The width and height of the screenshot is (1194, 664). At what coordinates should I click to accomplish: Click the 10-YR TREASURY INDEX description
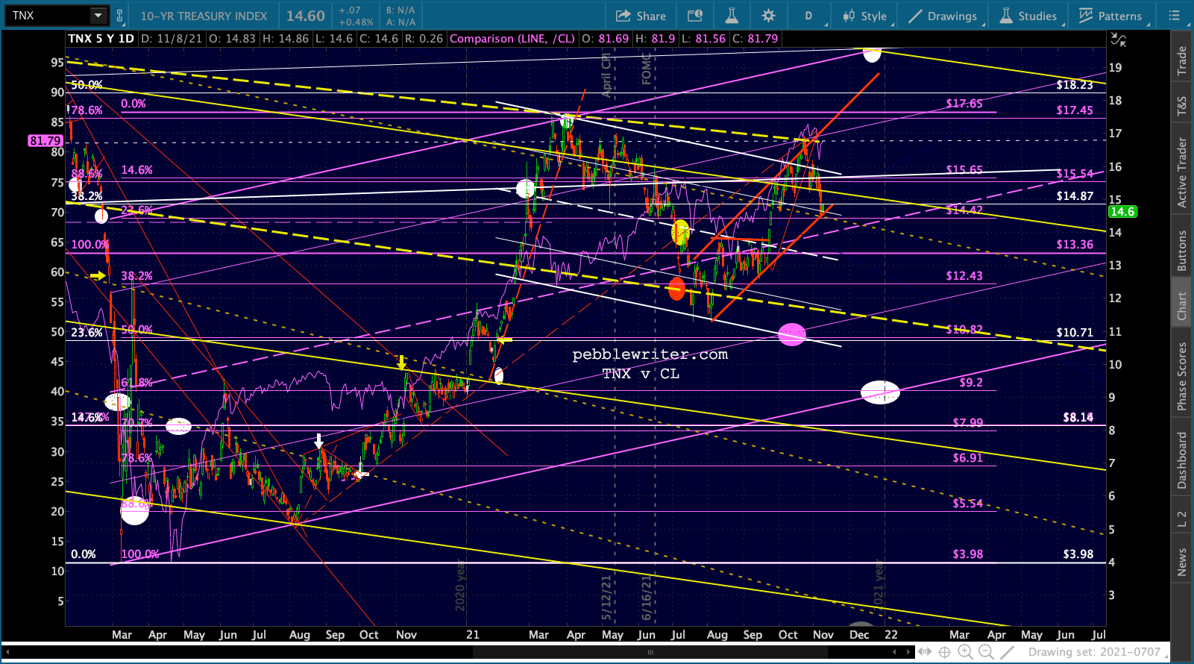coord(204,16)
